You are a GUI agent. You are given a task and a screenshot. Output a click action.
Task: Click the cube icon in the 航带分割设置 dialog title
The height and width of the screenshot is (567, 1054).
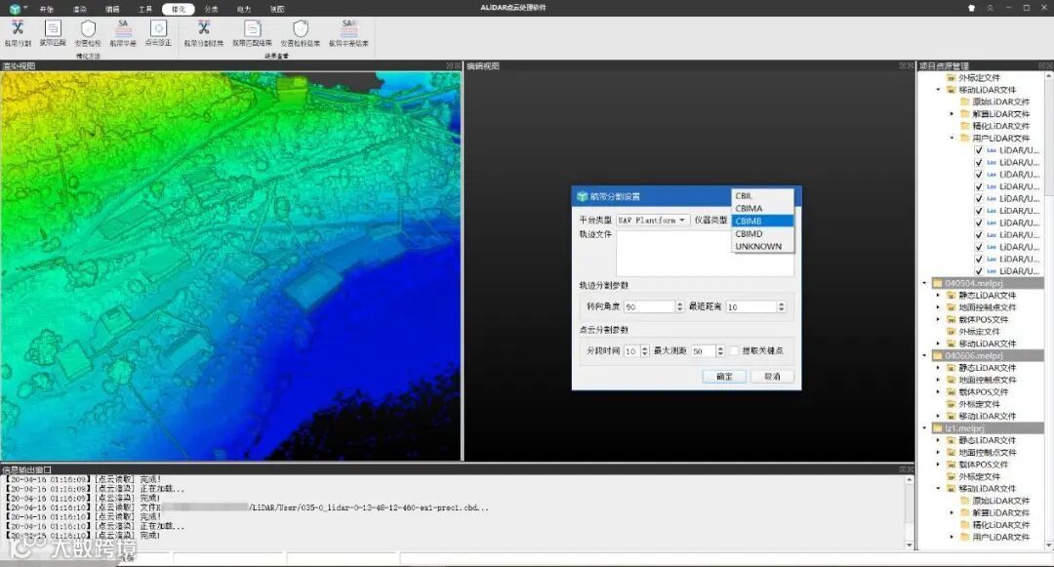click(582, 196)
